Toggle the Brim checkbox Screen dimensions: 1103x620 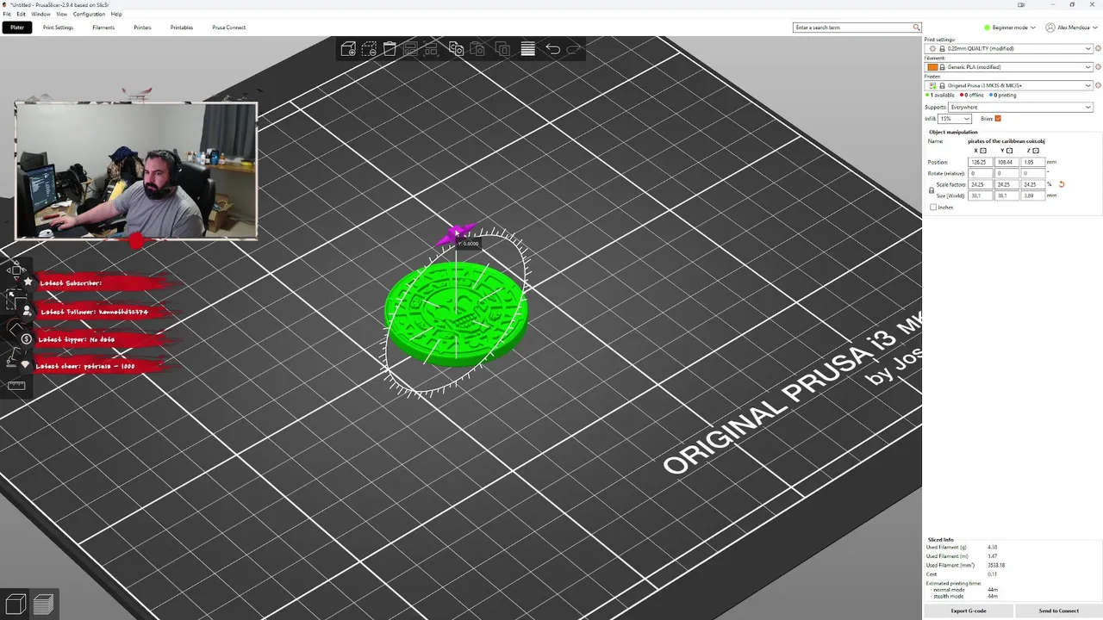click(998, 118)
